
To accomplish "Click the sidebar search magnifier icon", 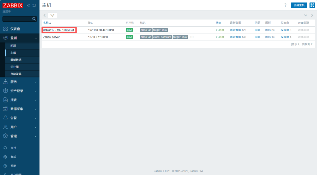I will click(x=34, y=19).
